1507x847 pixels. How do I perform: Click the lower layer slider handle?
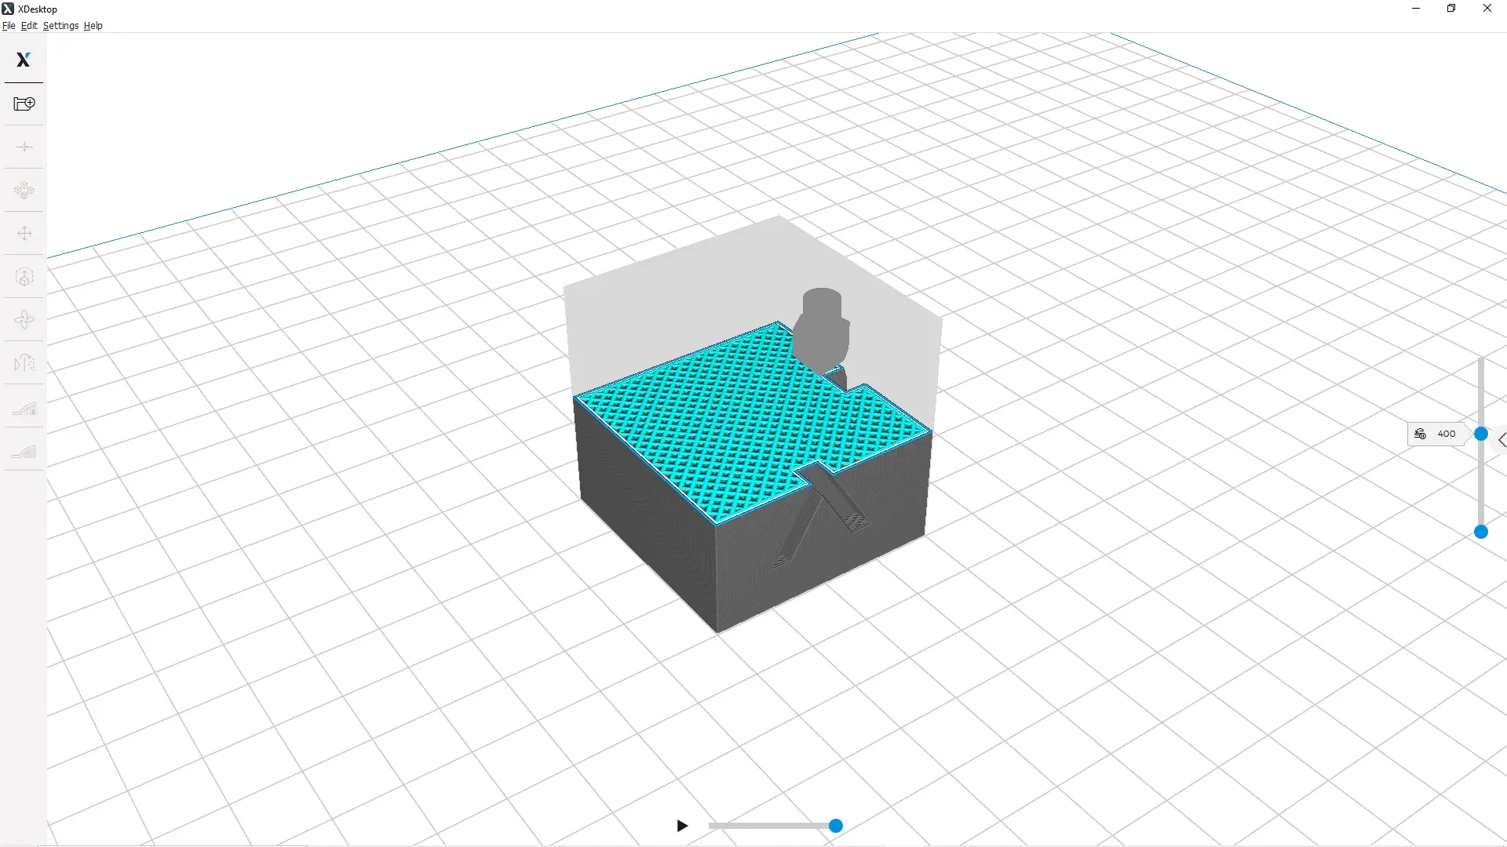tap(1481, 532)
